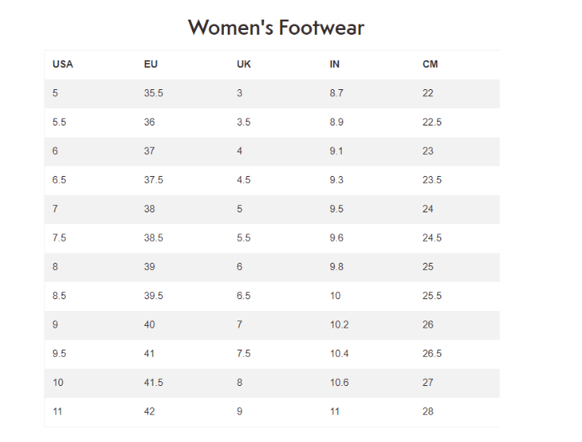Image resolution: width=582 pixels, height=442 pixels.
Task: Click the Women's Footwear heading
Action: (276, 28)
